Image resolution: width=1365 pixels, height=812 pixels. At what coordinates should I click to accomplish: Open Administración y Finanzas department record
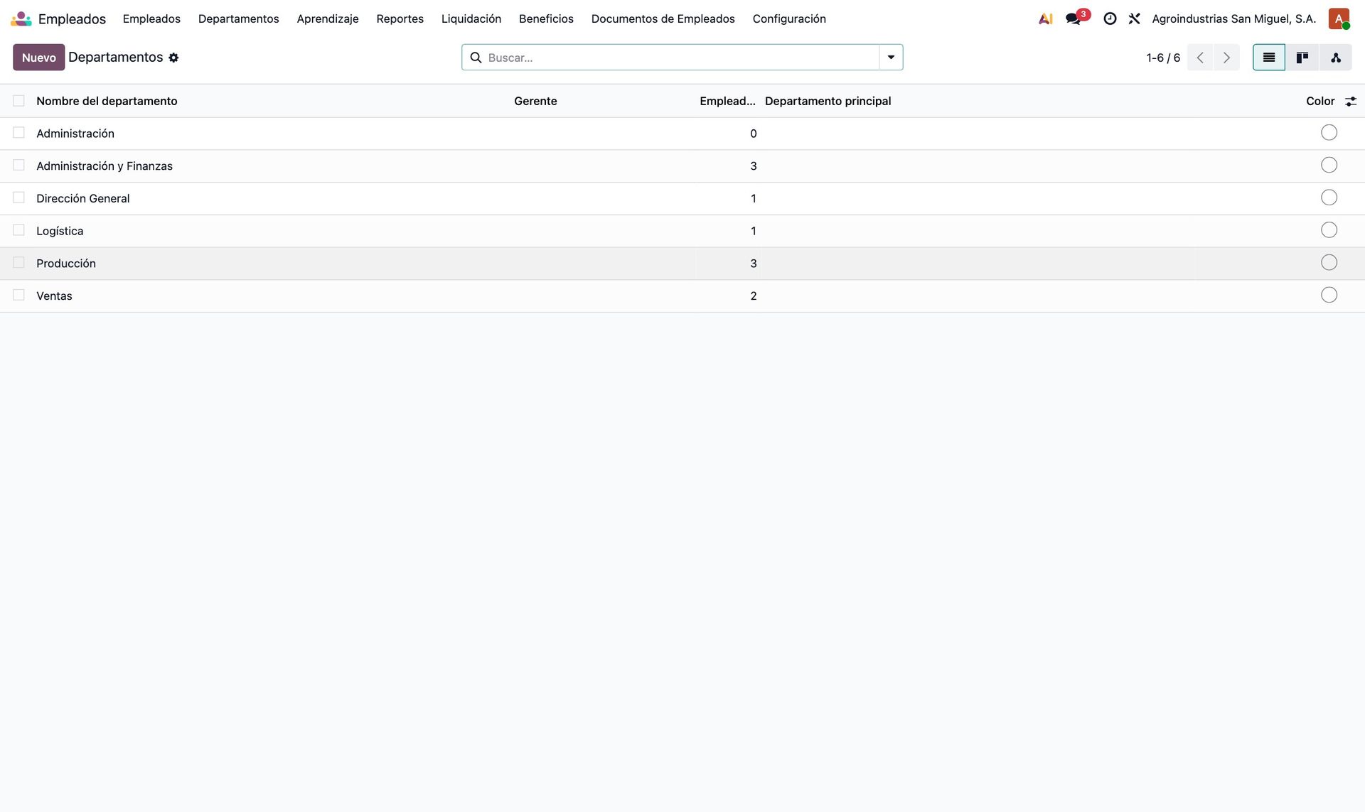point(105,166)
